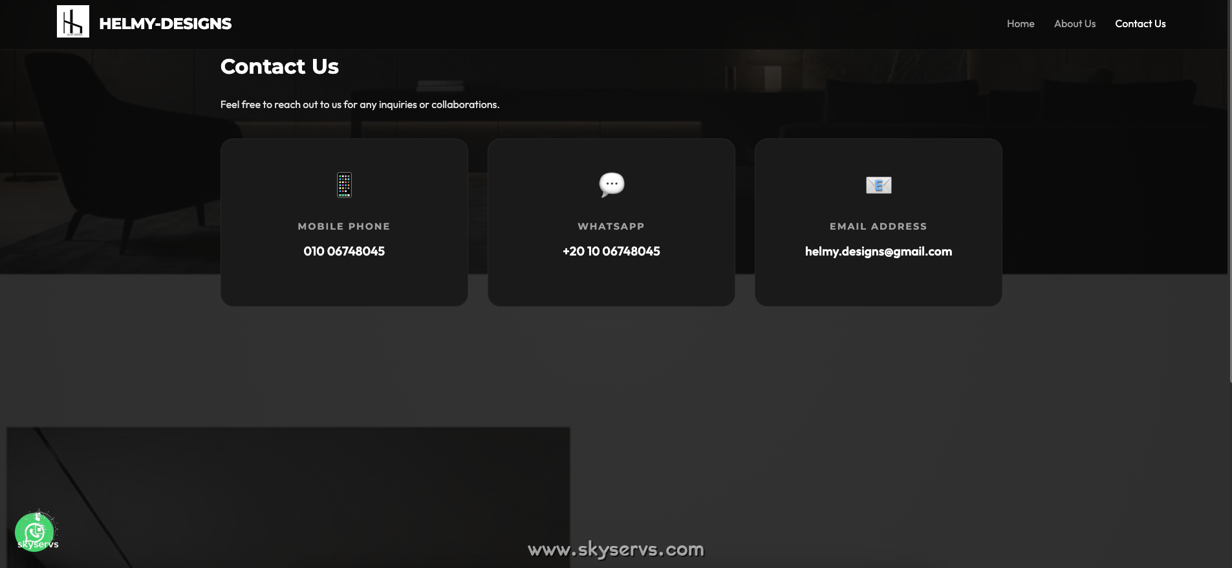1232x568 pixels.
Task: Click the WhatsApp speech bubble icon
Action: point(611,185)
